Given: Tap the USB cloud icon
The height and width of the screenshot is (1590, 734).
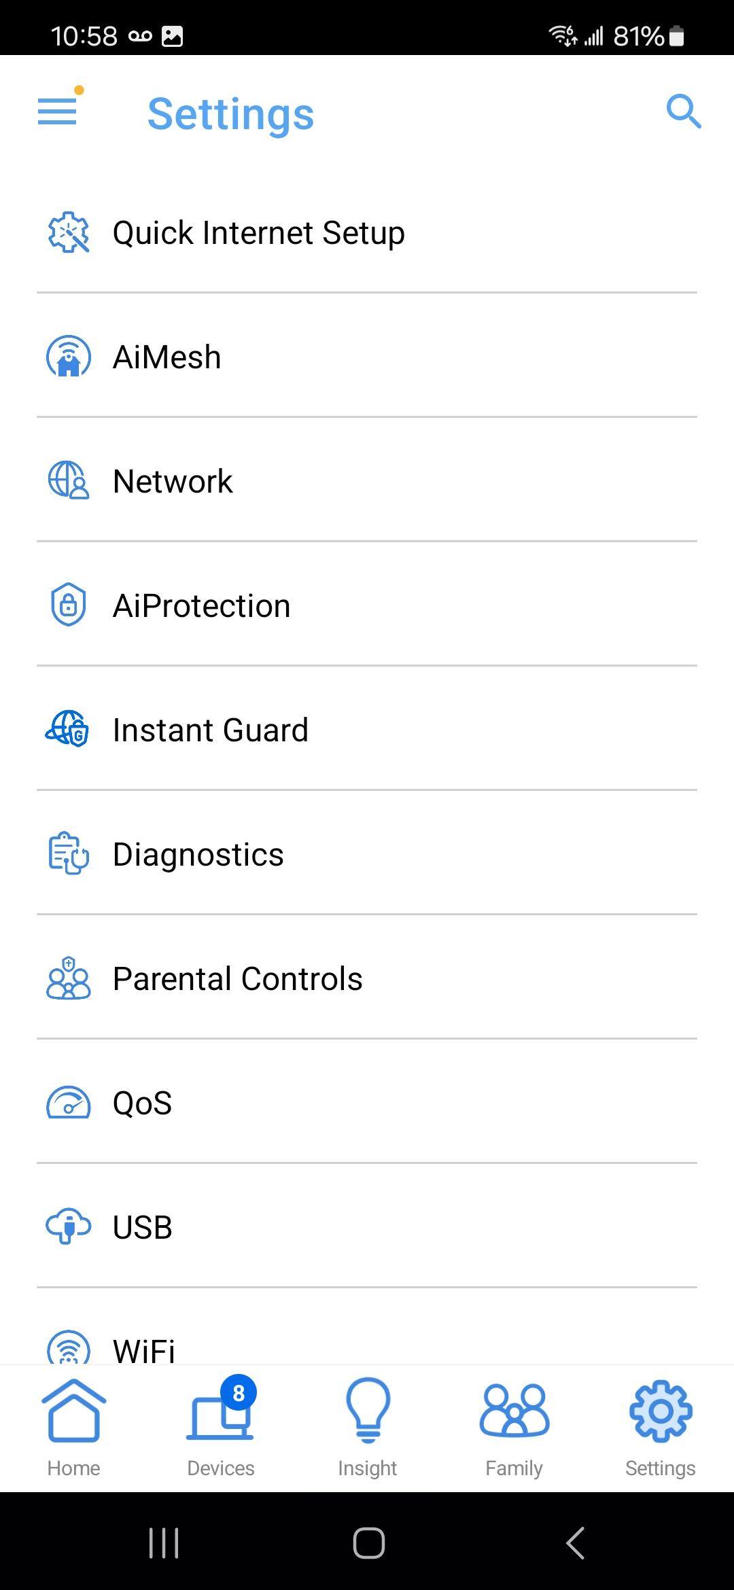Looking at the screenshot, I should coord(68,1226).
